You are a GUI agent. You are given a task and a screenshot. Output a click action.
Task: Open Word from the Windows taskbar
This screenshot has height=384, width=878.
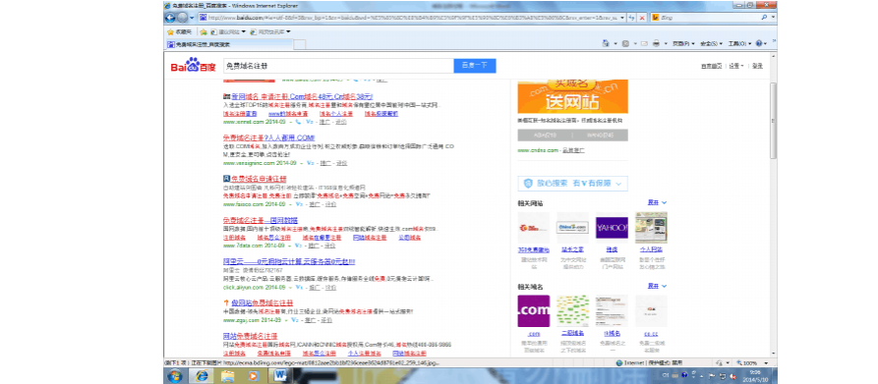point(279,376)
